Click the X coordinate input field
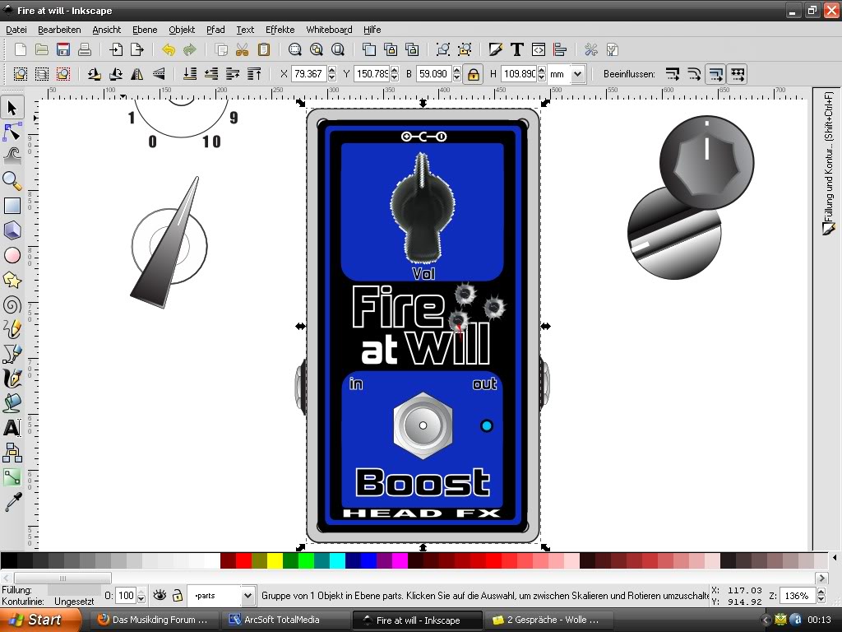The height and width of the screenshot is (632, 842). tap(309, 74)
